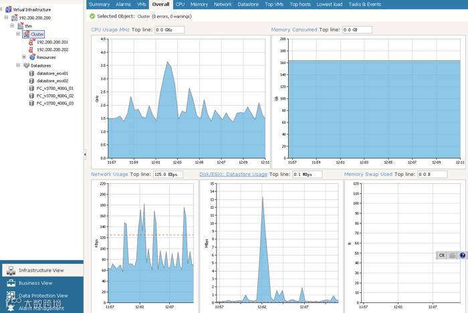The height and width of the screenshot is (313, 468).
Task: Click the Datastores group icon
Action: tap(26, 65)
